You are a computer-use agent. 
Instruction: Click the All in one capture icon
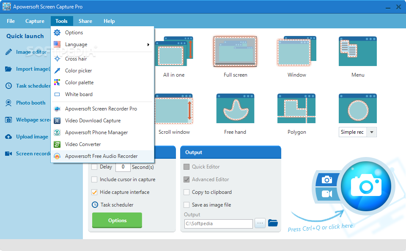tap(174, 51)
